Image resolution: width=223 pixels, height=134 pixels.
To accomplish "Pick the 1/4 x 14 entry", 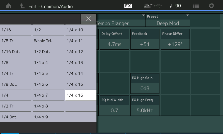I will tap(81, 73).
